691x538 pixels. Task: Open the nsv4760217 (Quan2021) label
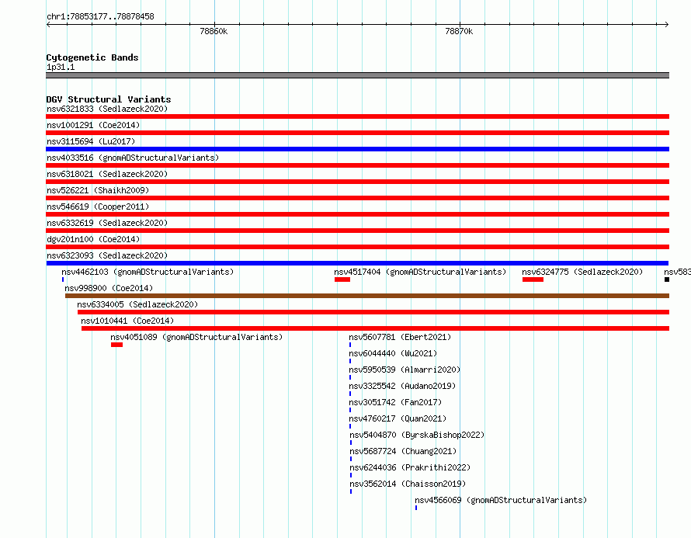[398, 418]
